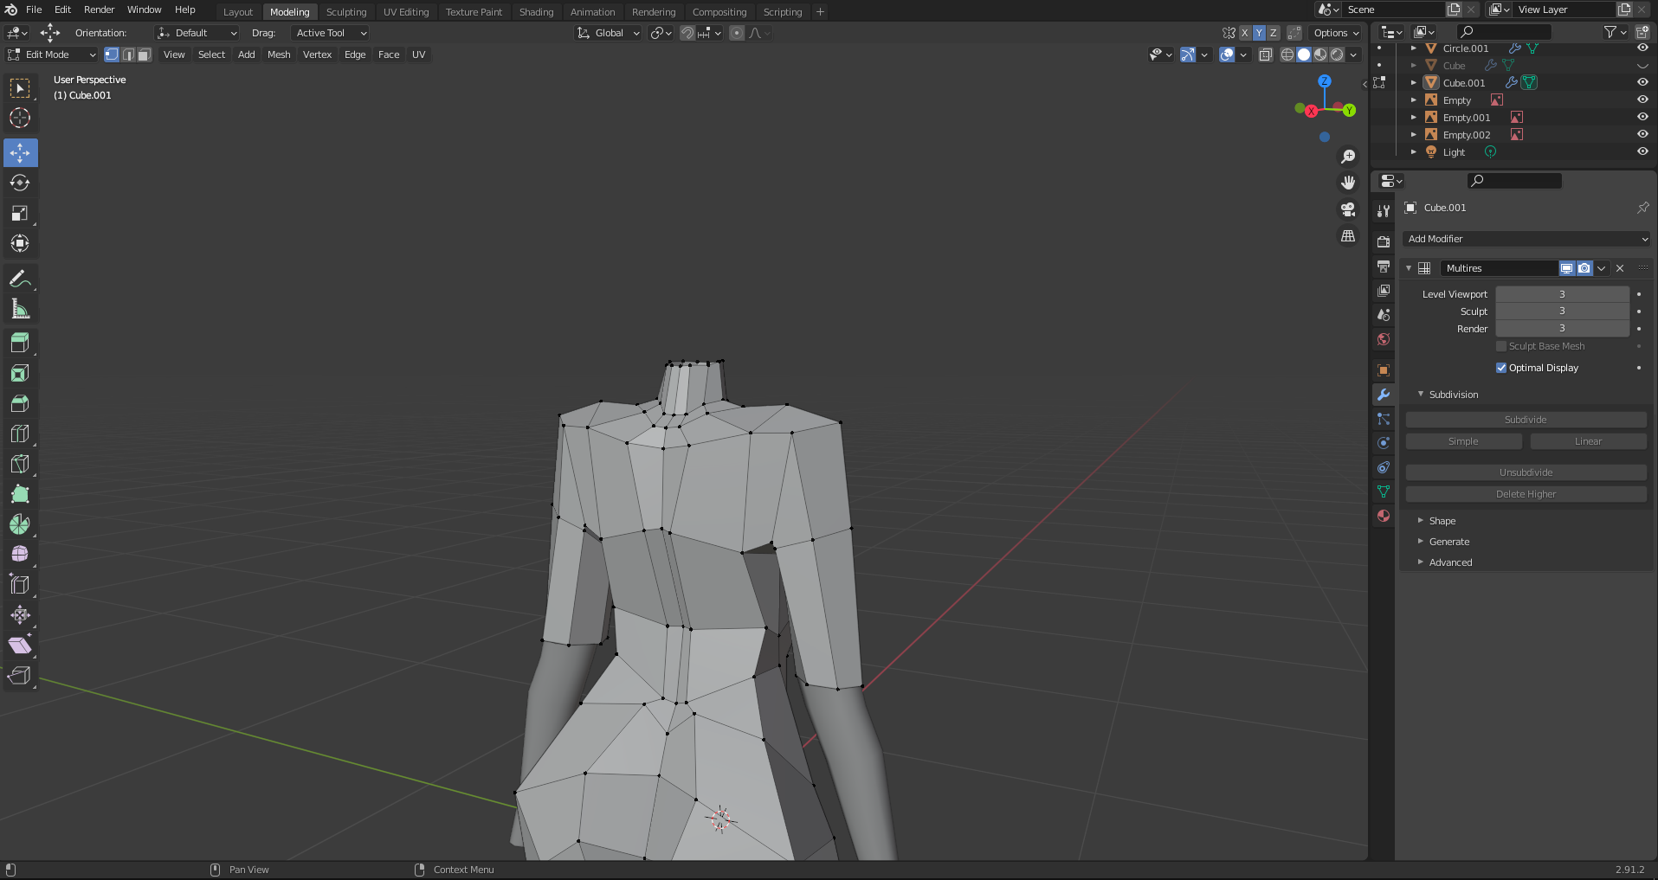The height and width of the screenshot is (880, 1658).
Task: Select the Shrink/Fatten tool
Action: point(20,615)
